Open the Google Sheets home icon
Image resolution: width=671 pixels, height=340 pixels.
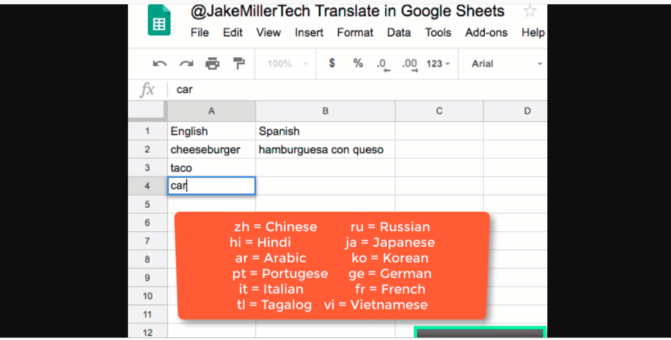click(x=159, y=20)
